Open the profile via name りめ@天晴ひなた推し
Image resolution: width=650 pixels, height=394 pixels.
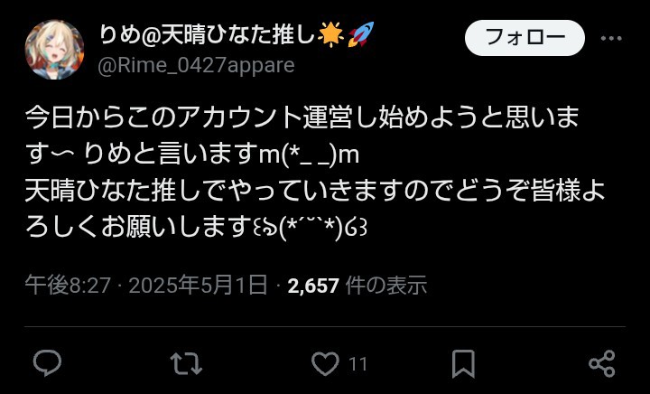208,35
